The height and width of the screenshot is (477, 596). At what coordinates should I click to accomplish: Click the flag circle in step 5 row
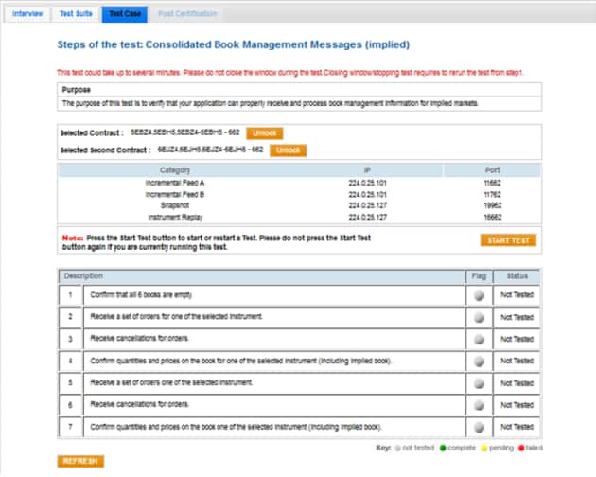coord(481,383)
